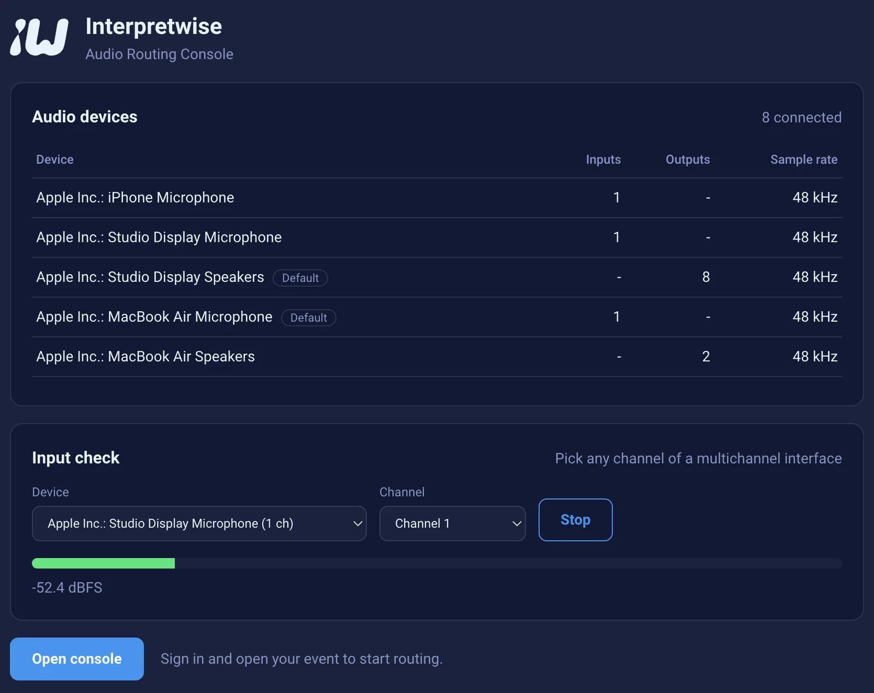Click the Outputs column header
The height and width of the screenshot is (693, 874).
pyautogui.click(x=688, y=159)
